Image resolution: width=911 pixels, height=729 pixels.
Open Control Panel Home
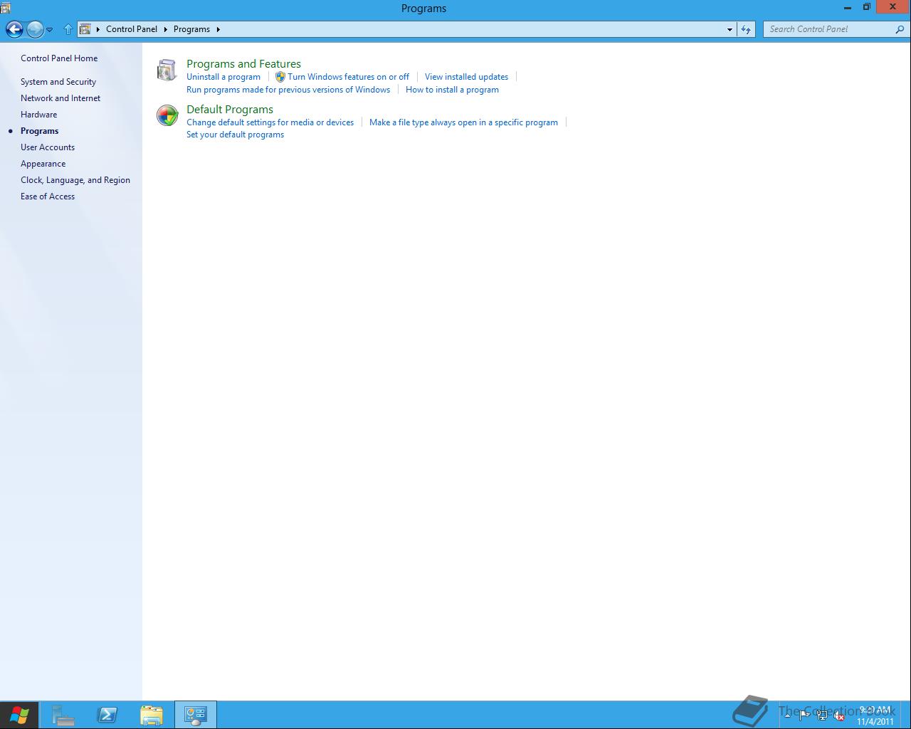tap(59, 58)
